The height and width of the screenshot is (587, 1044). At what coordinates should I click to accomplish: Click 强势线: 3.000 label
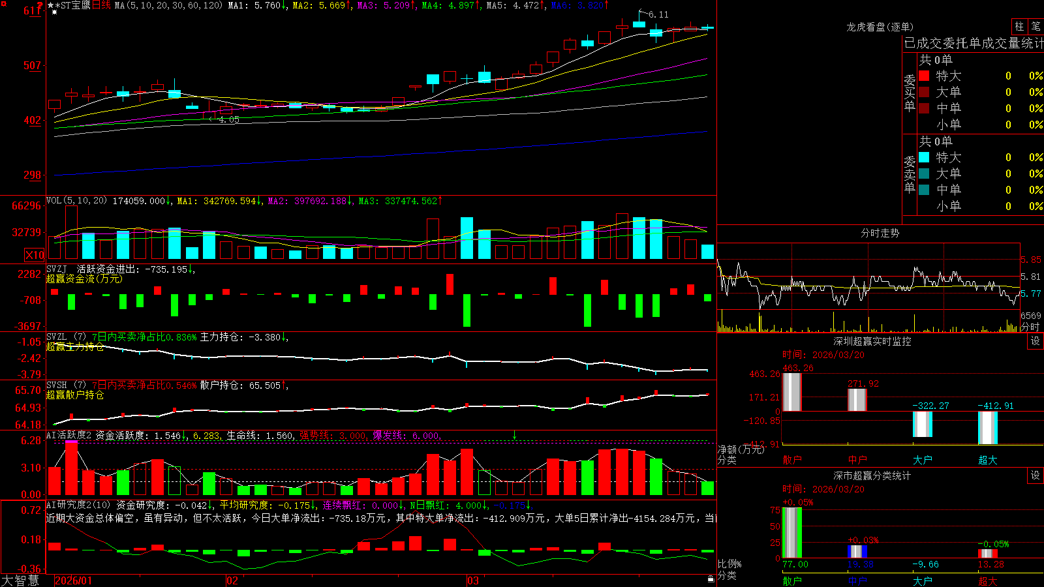click(x=333, y=435)
